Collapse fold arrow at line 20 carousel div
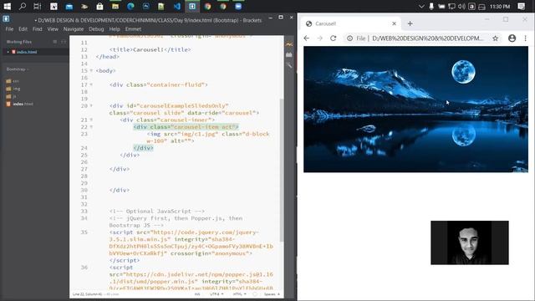535x301 pixels. point(91,106)
